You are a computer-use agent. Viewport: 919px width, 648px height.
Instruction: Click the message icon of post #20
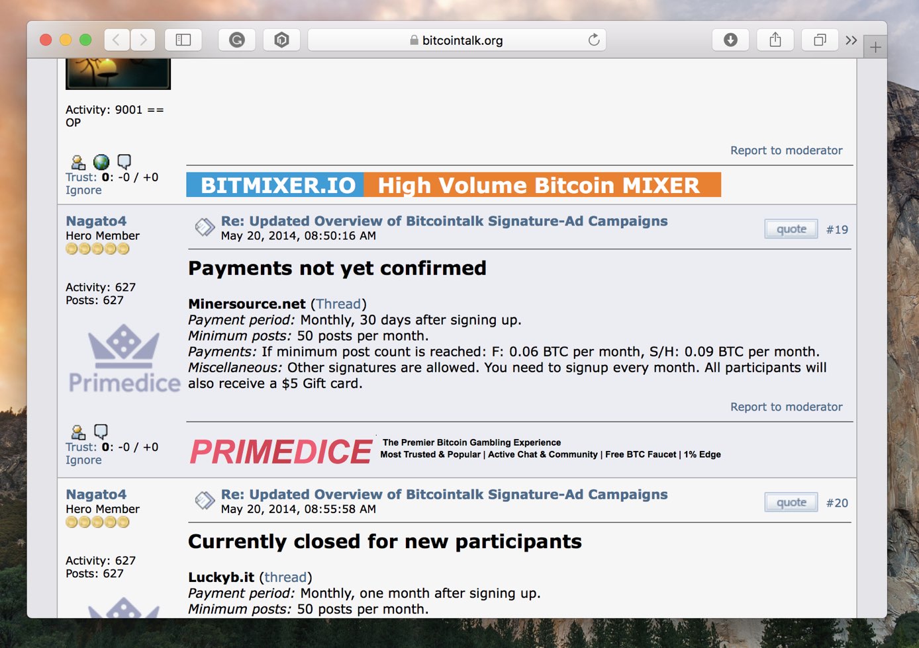click(205, 501)
